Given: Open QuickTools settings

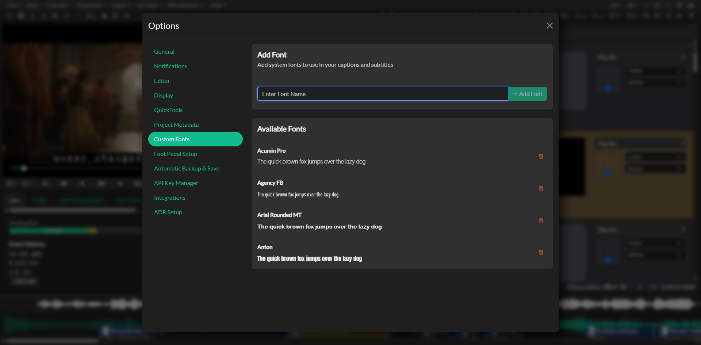Looking at the screenshot, I should (x=195, y=110).
